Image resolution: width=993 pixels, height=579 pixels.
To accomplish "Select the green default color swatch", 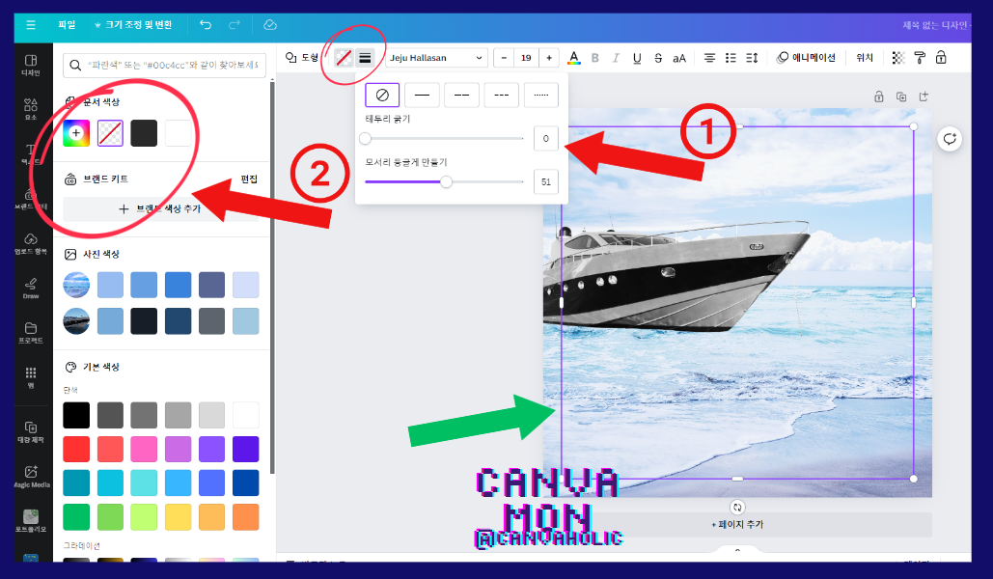I will pos(76,517).
